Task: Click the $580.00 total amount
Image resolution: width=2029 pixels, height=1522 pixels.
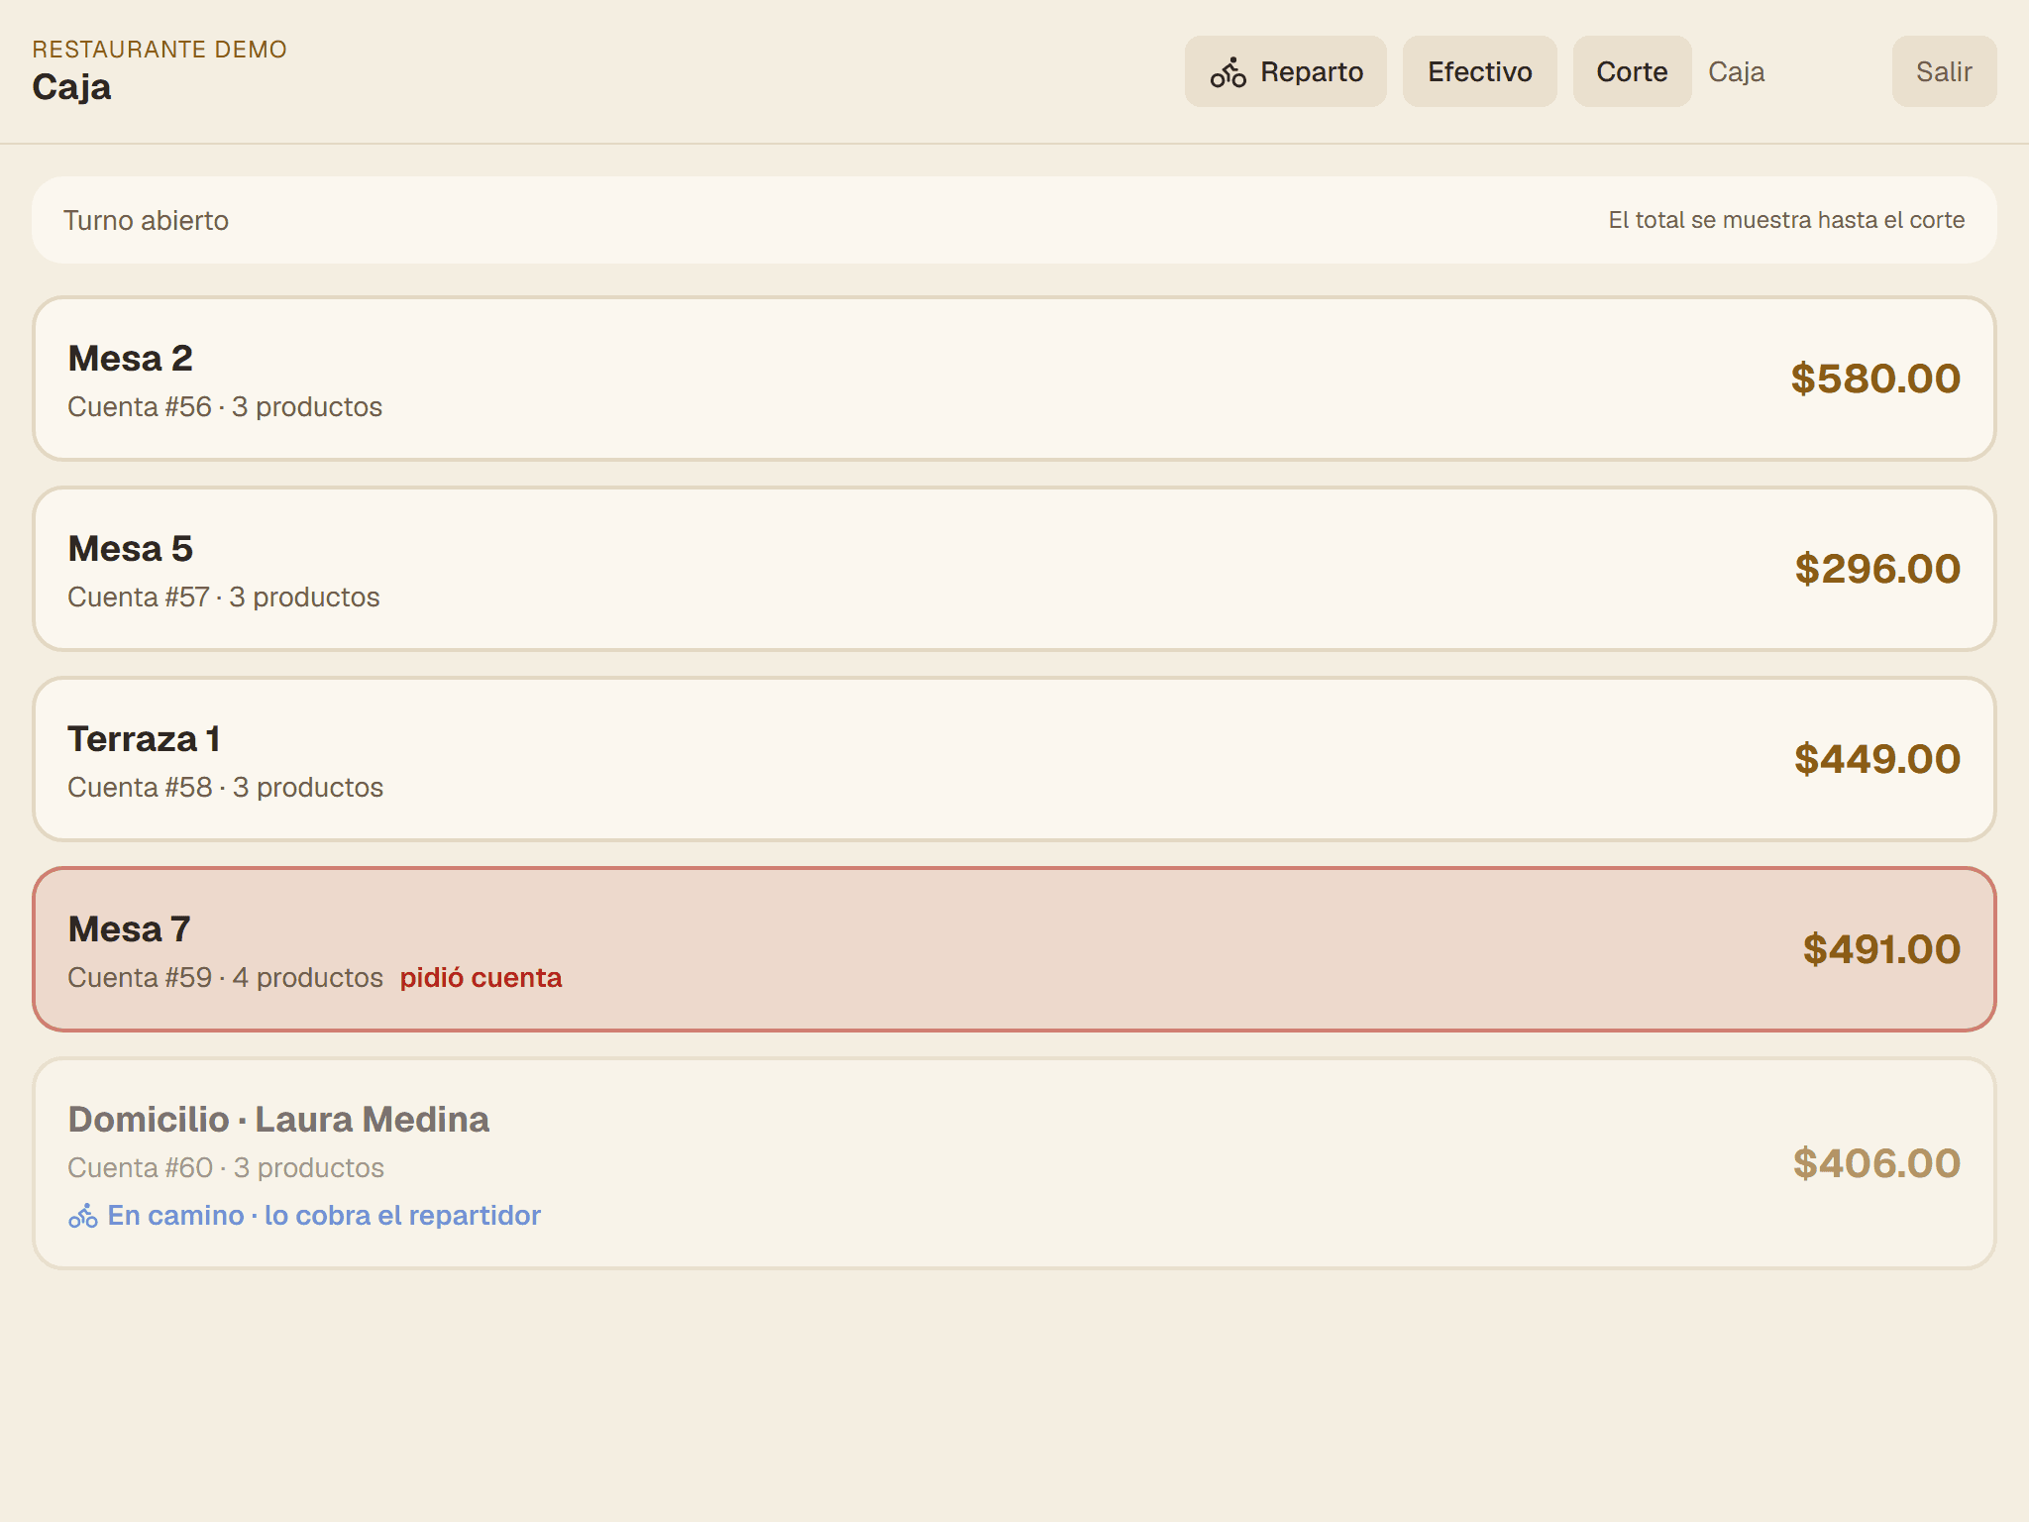Action: pos(1875,379)
